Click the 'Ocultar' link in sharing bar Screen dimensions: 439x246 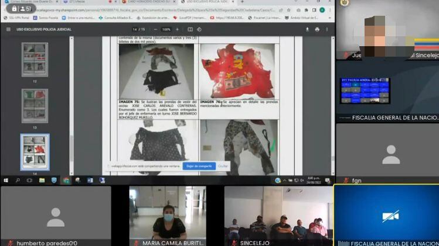(223, 166)
